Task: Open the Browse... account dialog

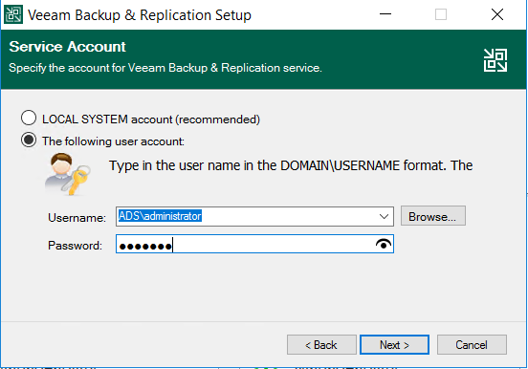Action: (433, 216)
